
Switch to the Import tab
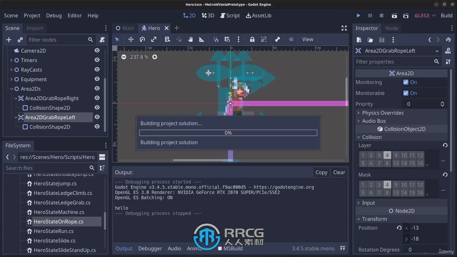35,28
